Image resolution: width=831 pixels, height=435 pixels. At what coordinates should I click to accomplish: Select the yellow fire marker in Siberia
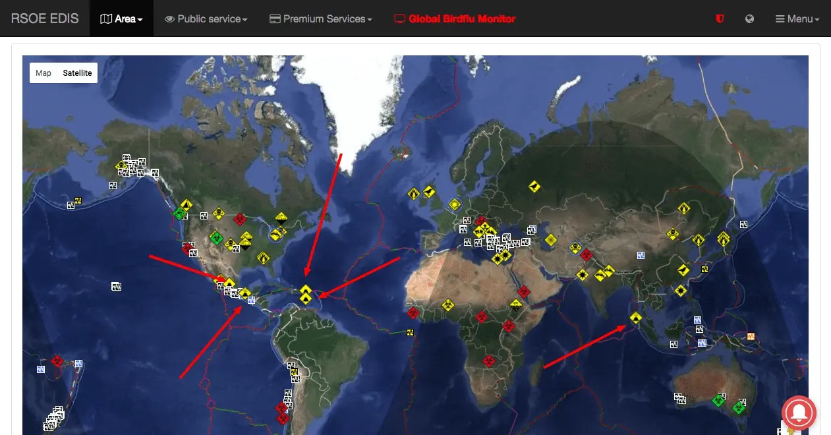685,209
